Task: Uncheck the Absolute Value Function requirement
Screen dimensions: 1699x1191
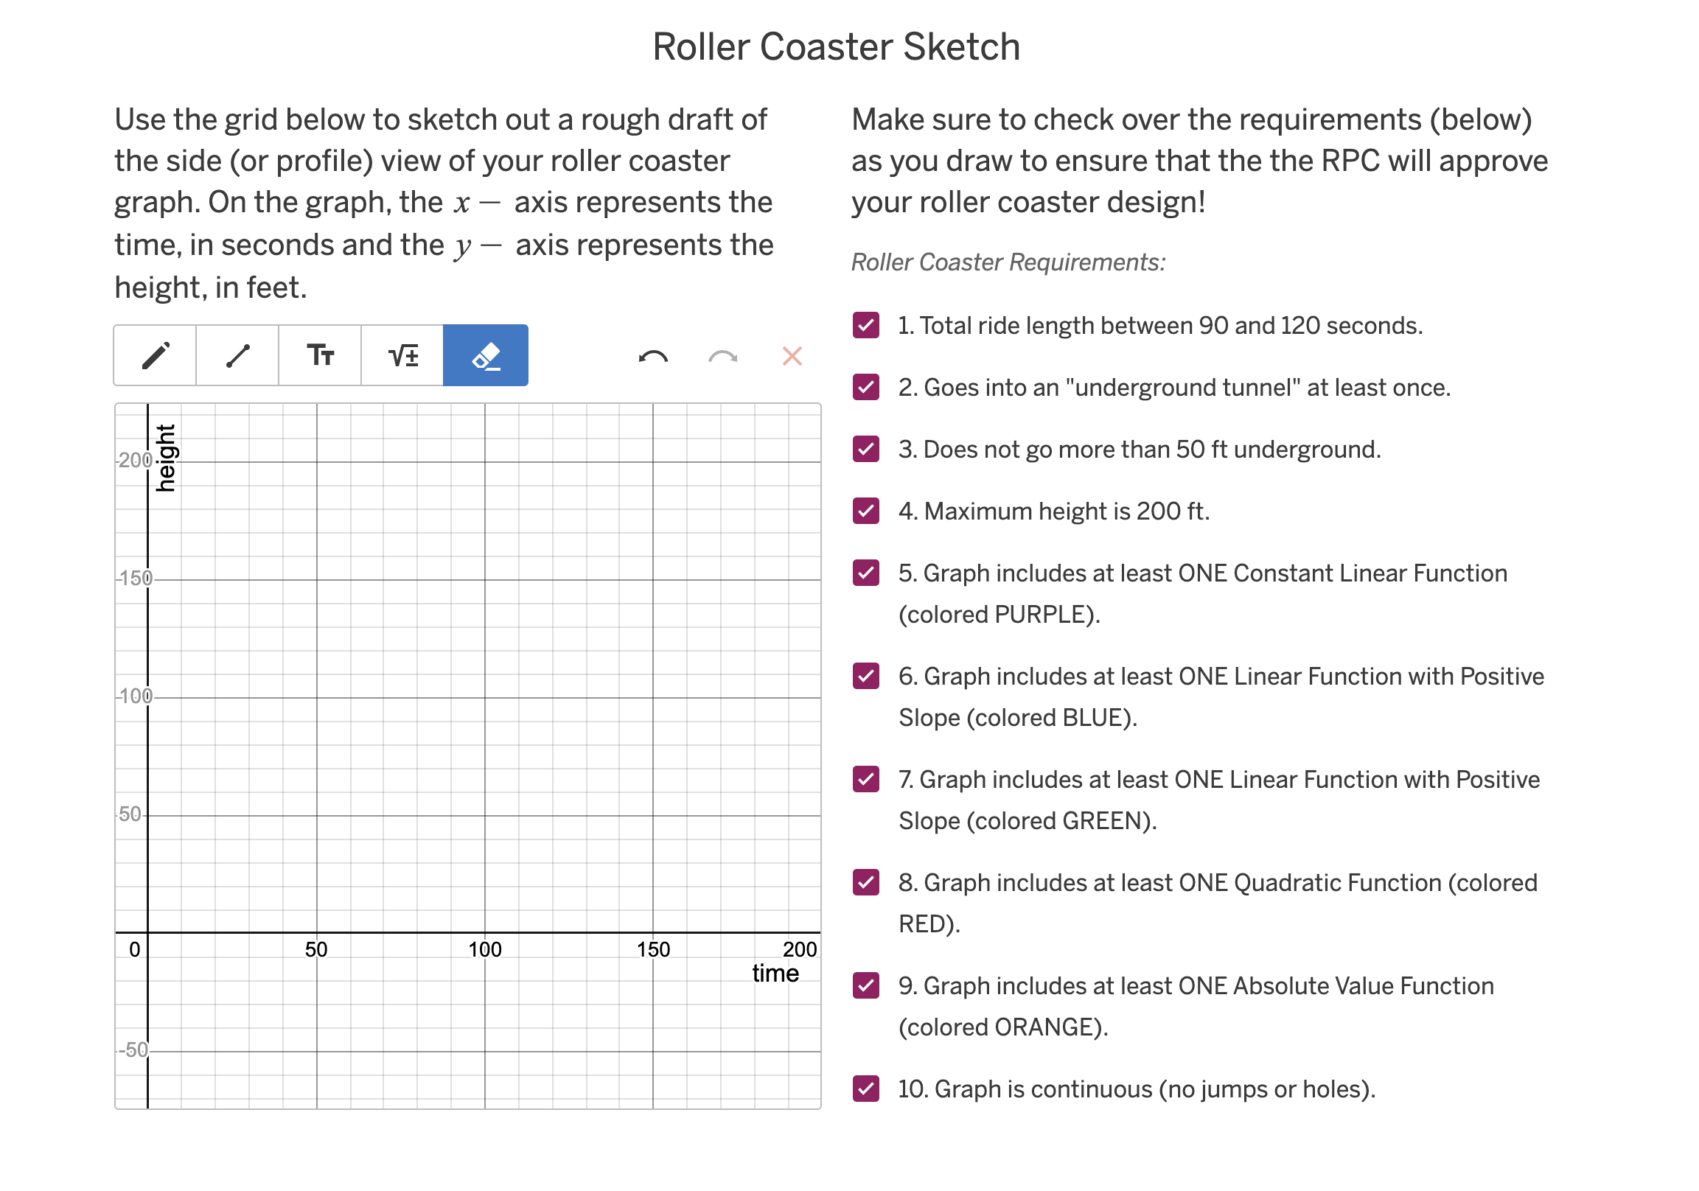Action: pyautogui.click(x=866, y=986)
